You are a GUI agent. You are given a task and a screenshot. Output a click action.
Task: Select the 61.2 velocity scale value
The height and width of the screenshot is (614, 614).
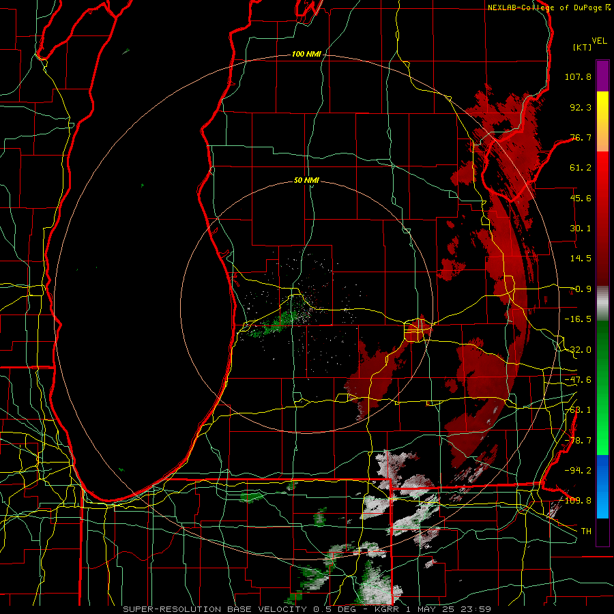pos(581,168)
